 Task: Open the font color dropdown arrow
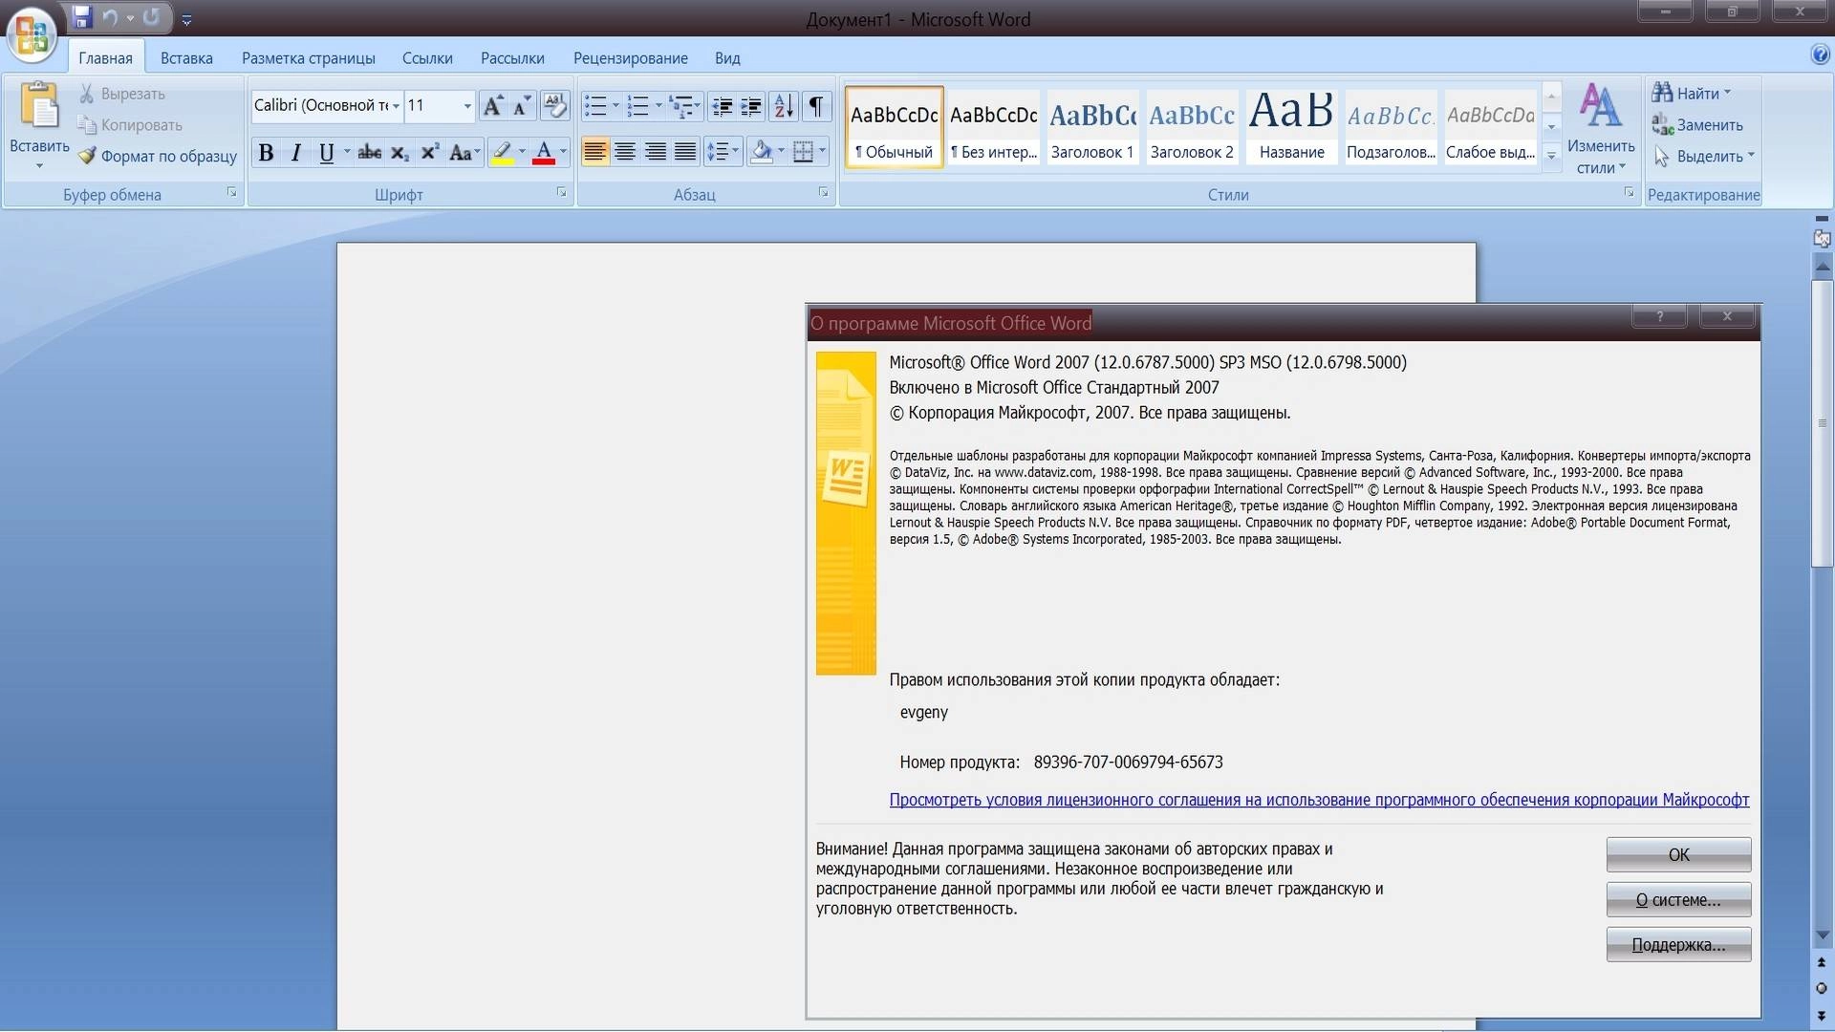[x=563, y=152]
